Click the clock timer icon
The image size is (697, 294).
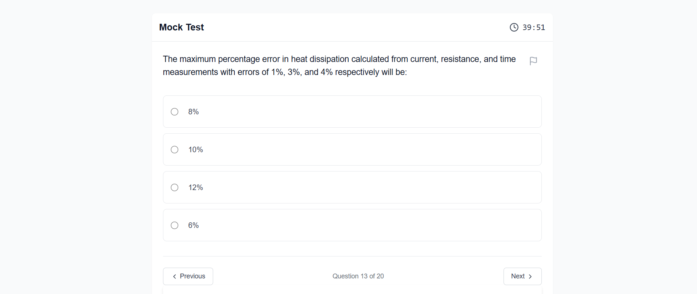[514, 27]
